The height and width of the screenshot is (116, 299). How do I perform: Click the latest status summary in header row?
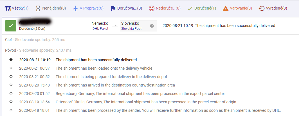219,26
